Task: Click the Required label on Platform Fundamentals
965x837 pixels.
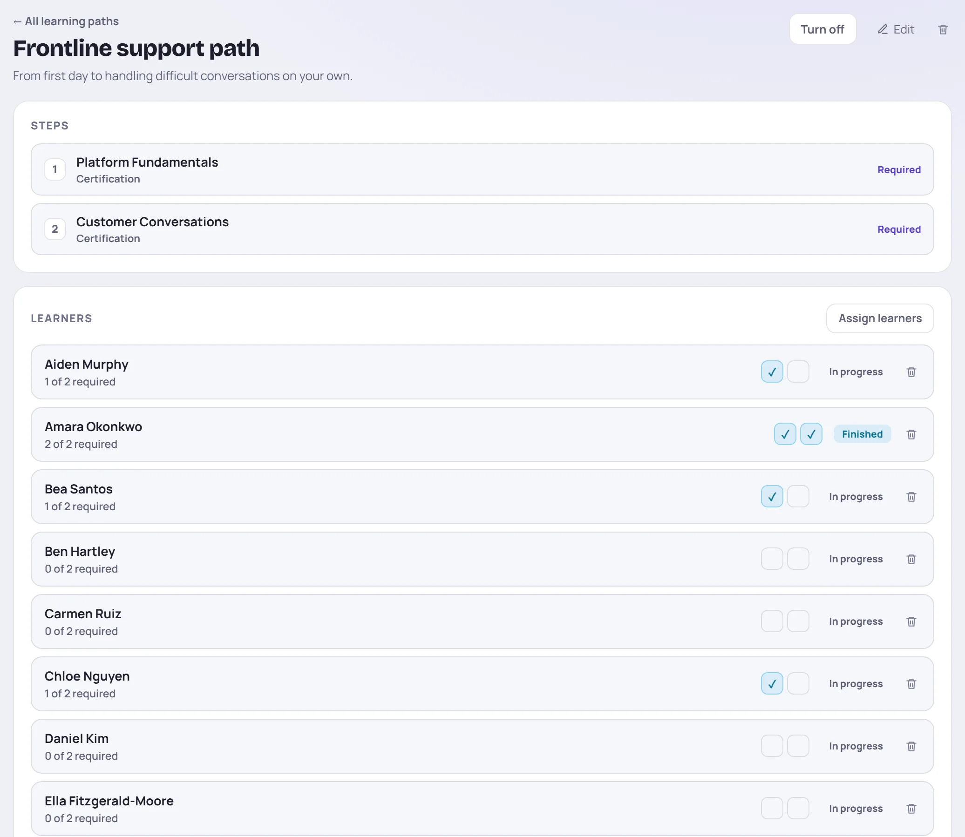Action: (x=899, y=169)
